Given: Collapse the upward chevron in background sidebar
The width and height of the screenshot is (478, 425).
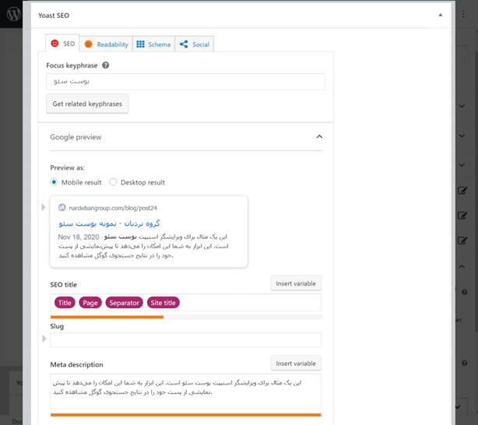Looking at the screenshot, I should pyautogui.click(x=462, y=266).
